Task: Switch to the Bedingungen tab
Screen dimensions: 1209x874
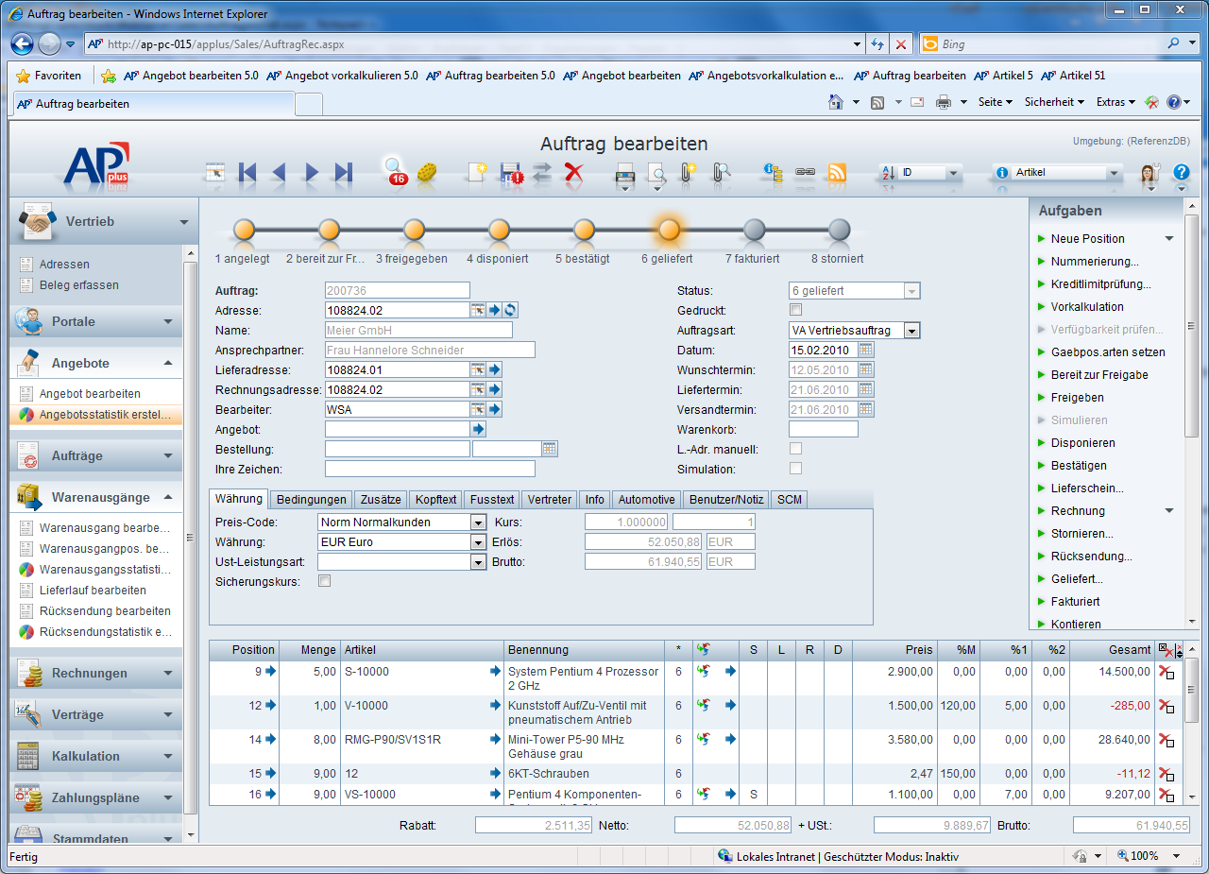Action: click(x=312, y=500)
